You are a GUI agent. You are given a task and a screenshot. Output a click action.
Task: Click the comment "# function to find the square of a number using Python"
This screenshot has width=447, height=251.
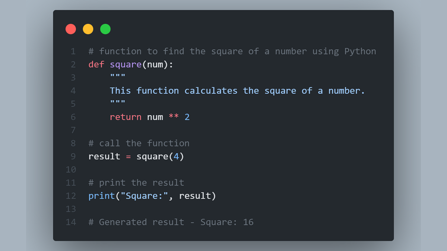232,51
